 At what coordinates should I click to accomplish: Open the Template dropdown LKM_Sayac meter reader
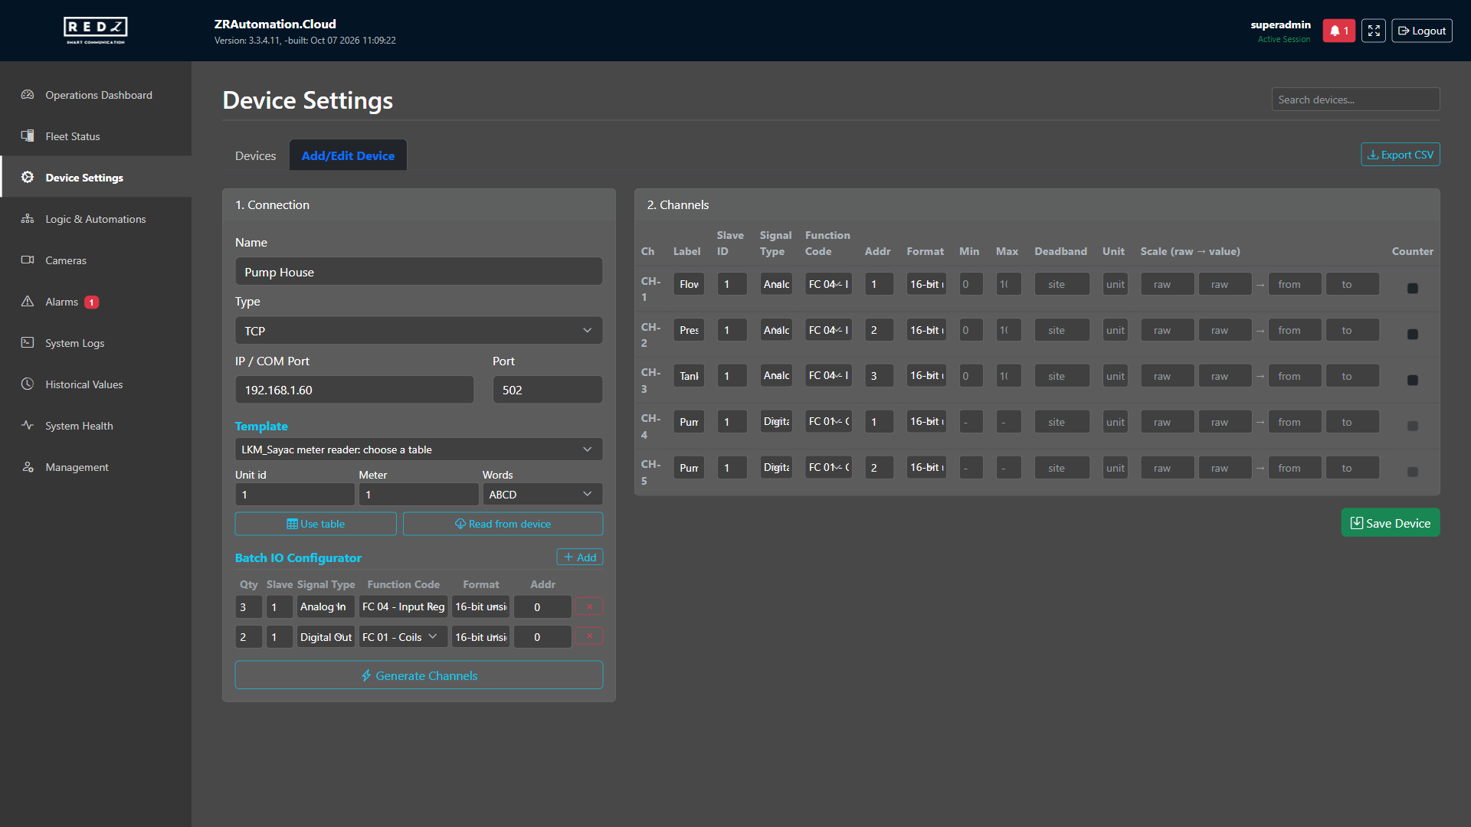pyautogui.click(x=418, y=449)
